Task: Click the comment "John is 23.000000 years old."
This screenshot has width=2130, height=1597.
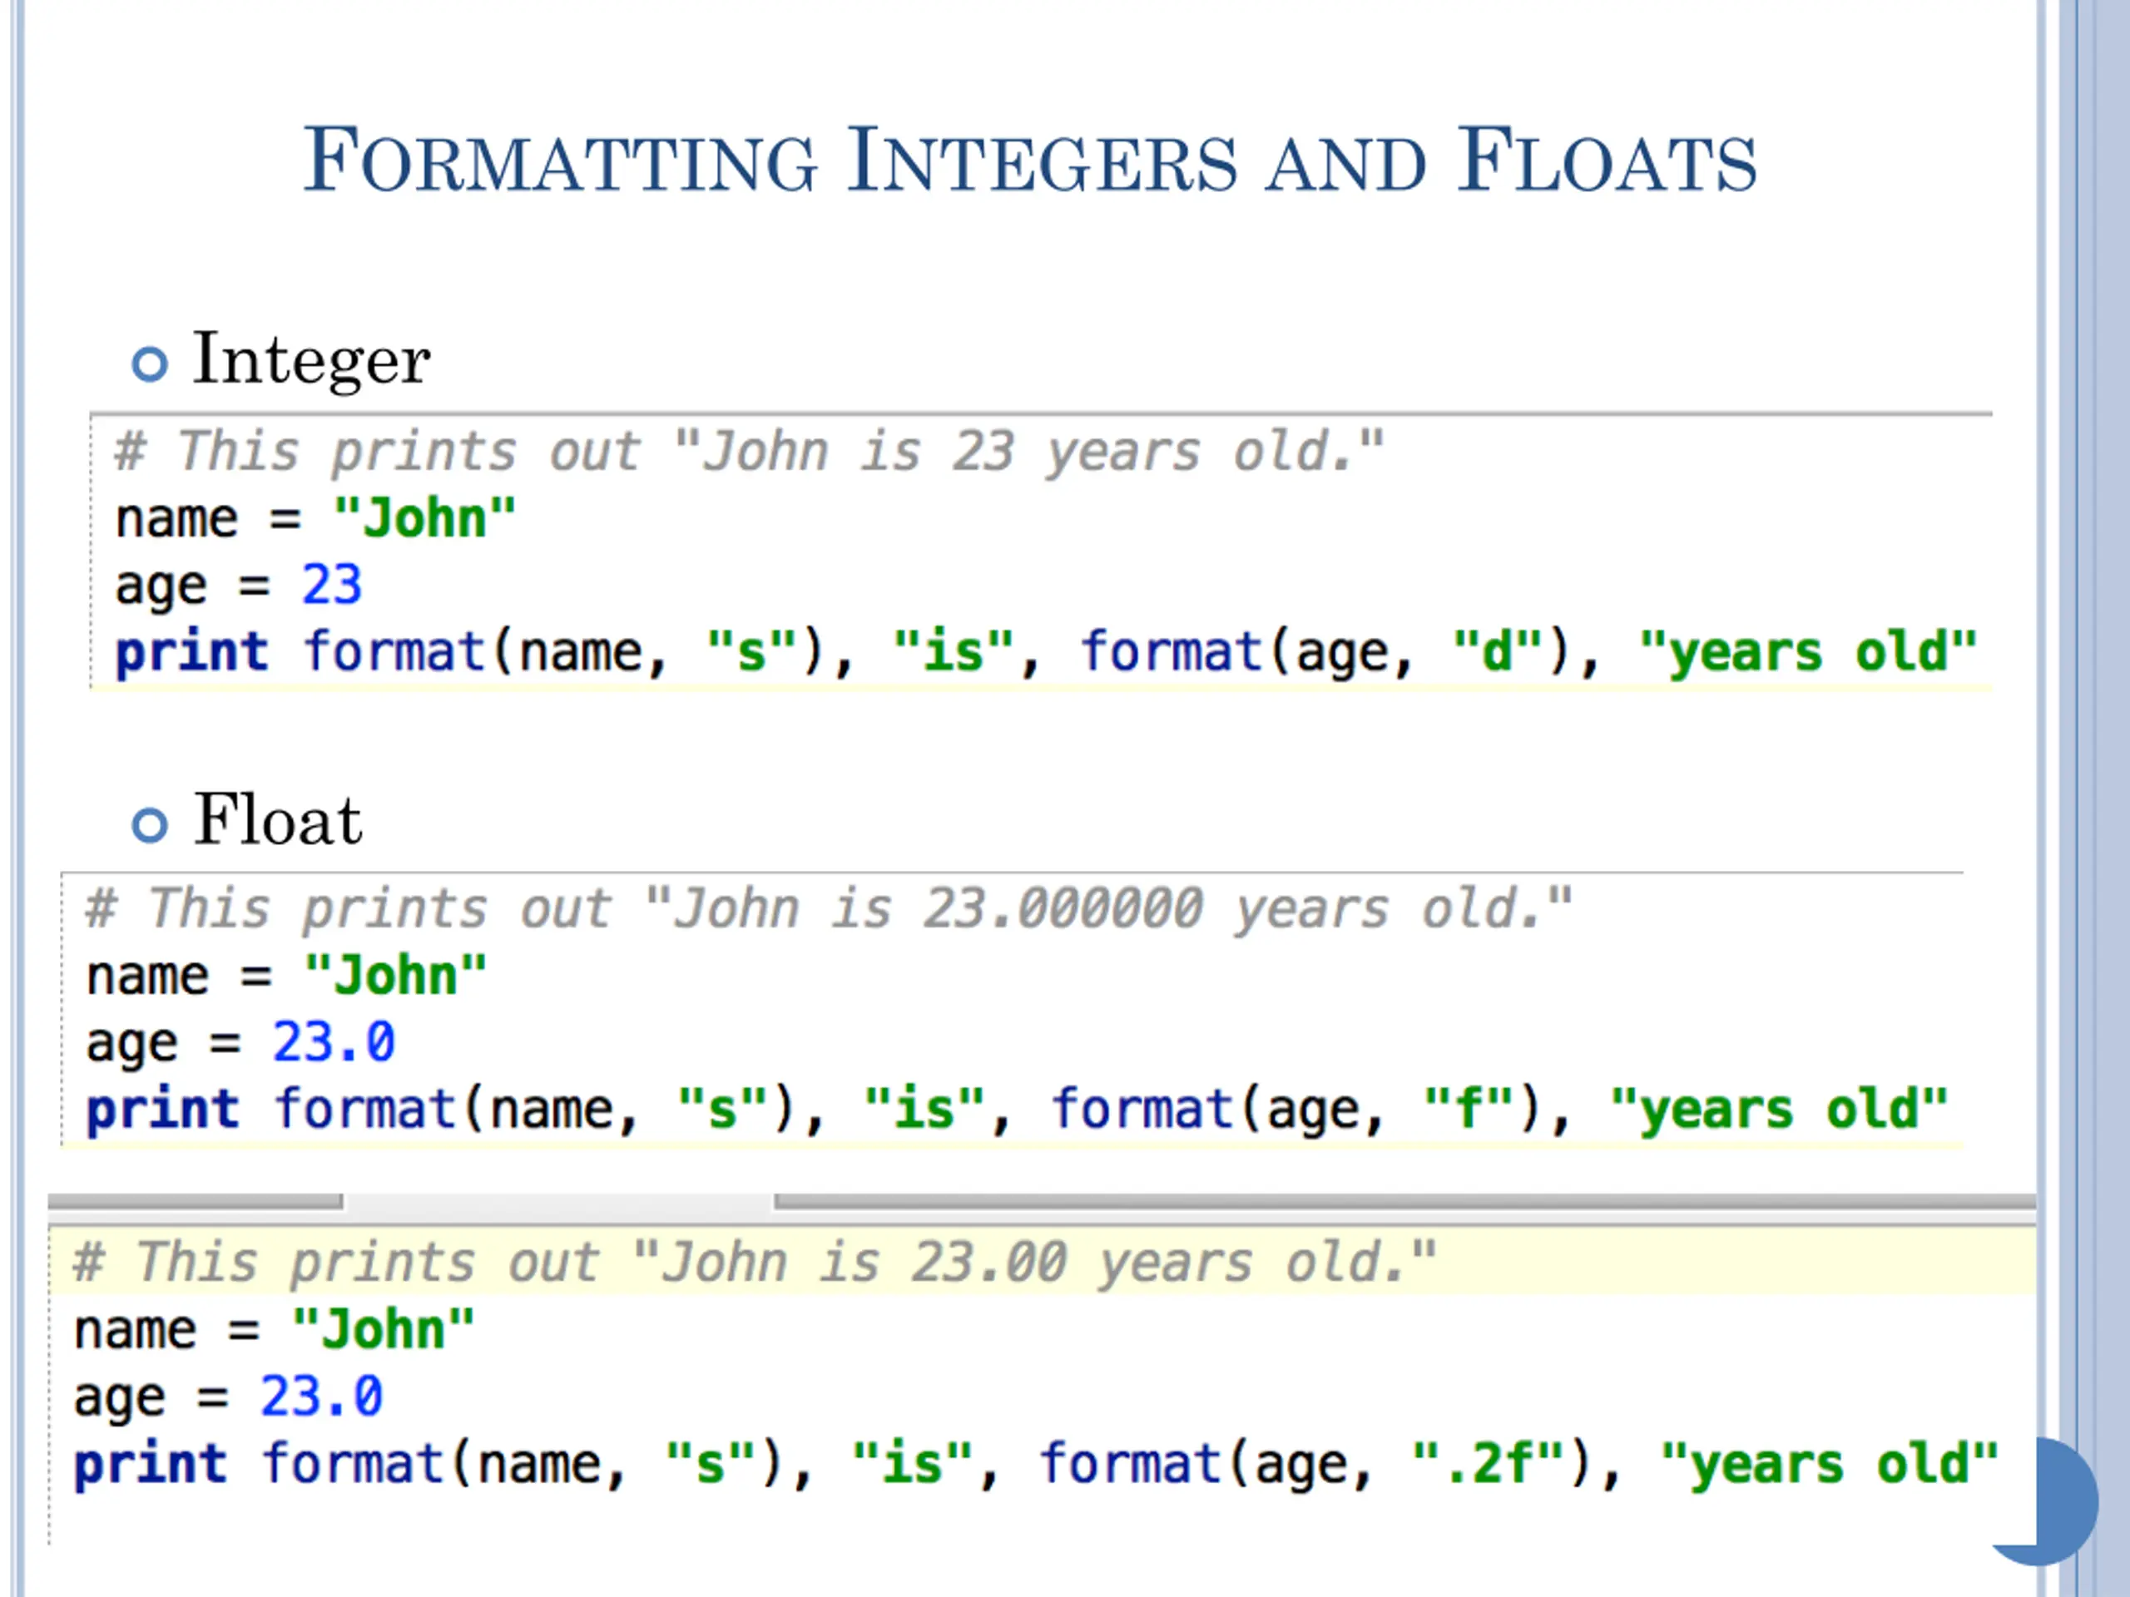Action: coord(828,909)
